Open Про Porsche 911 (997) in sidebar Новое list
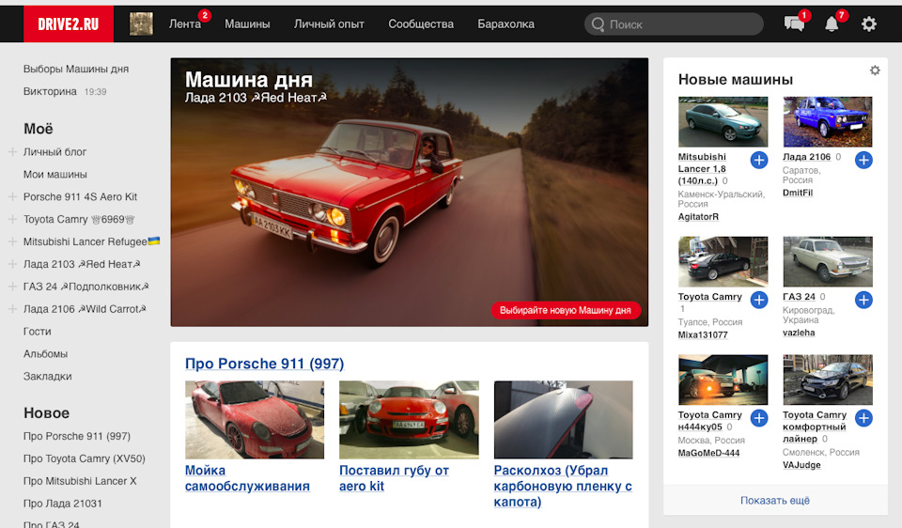 tap(77, 436)
